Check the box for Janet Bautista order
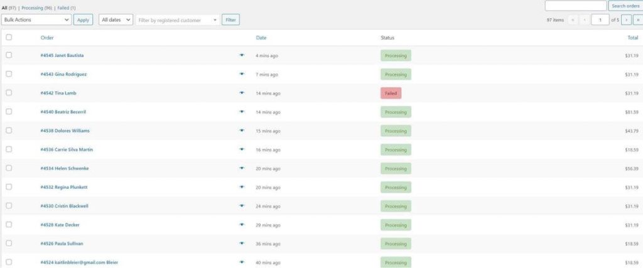The height and width of the screenshot is (268, 643). click(x=9, y=55)
